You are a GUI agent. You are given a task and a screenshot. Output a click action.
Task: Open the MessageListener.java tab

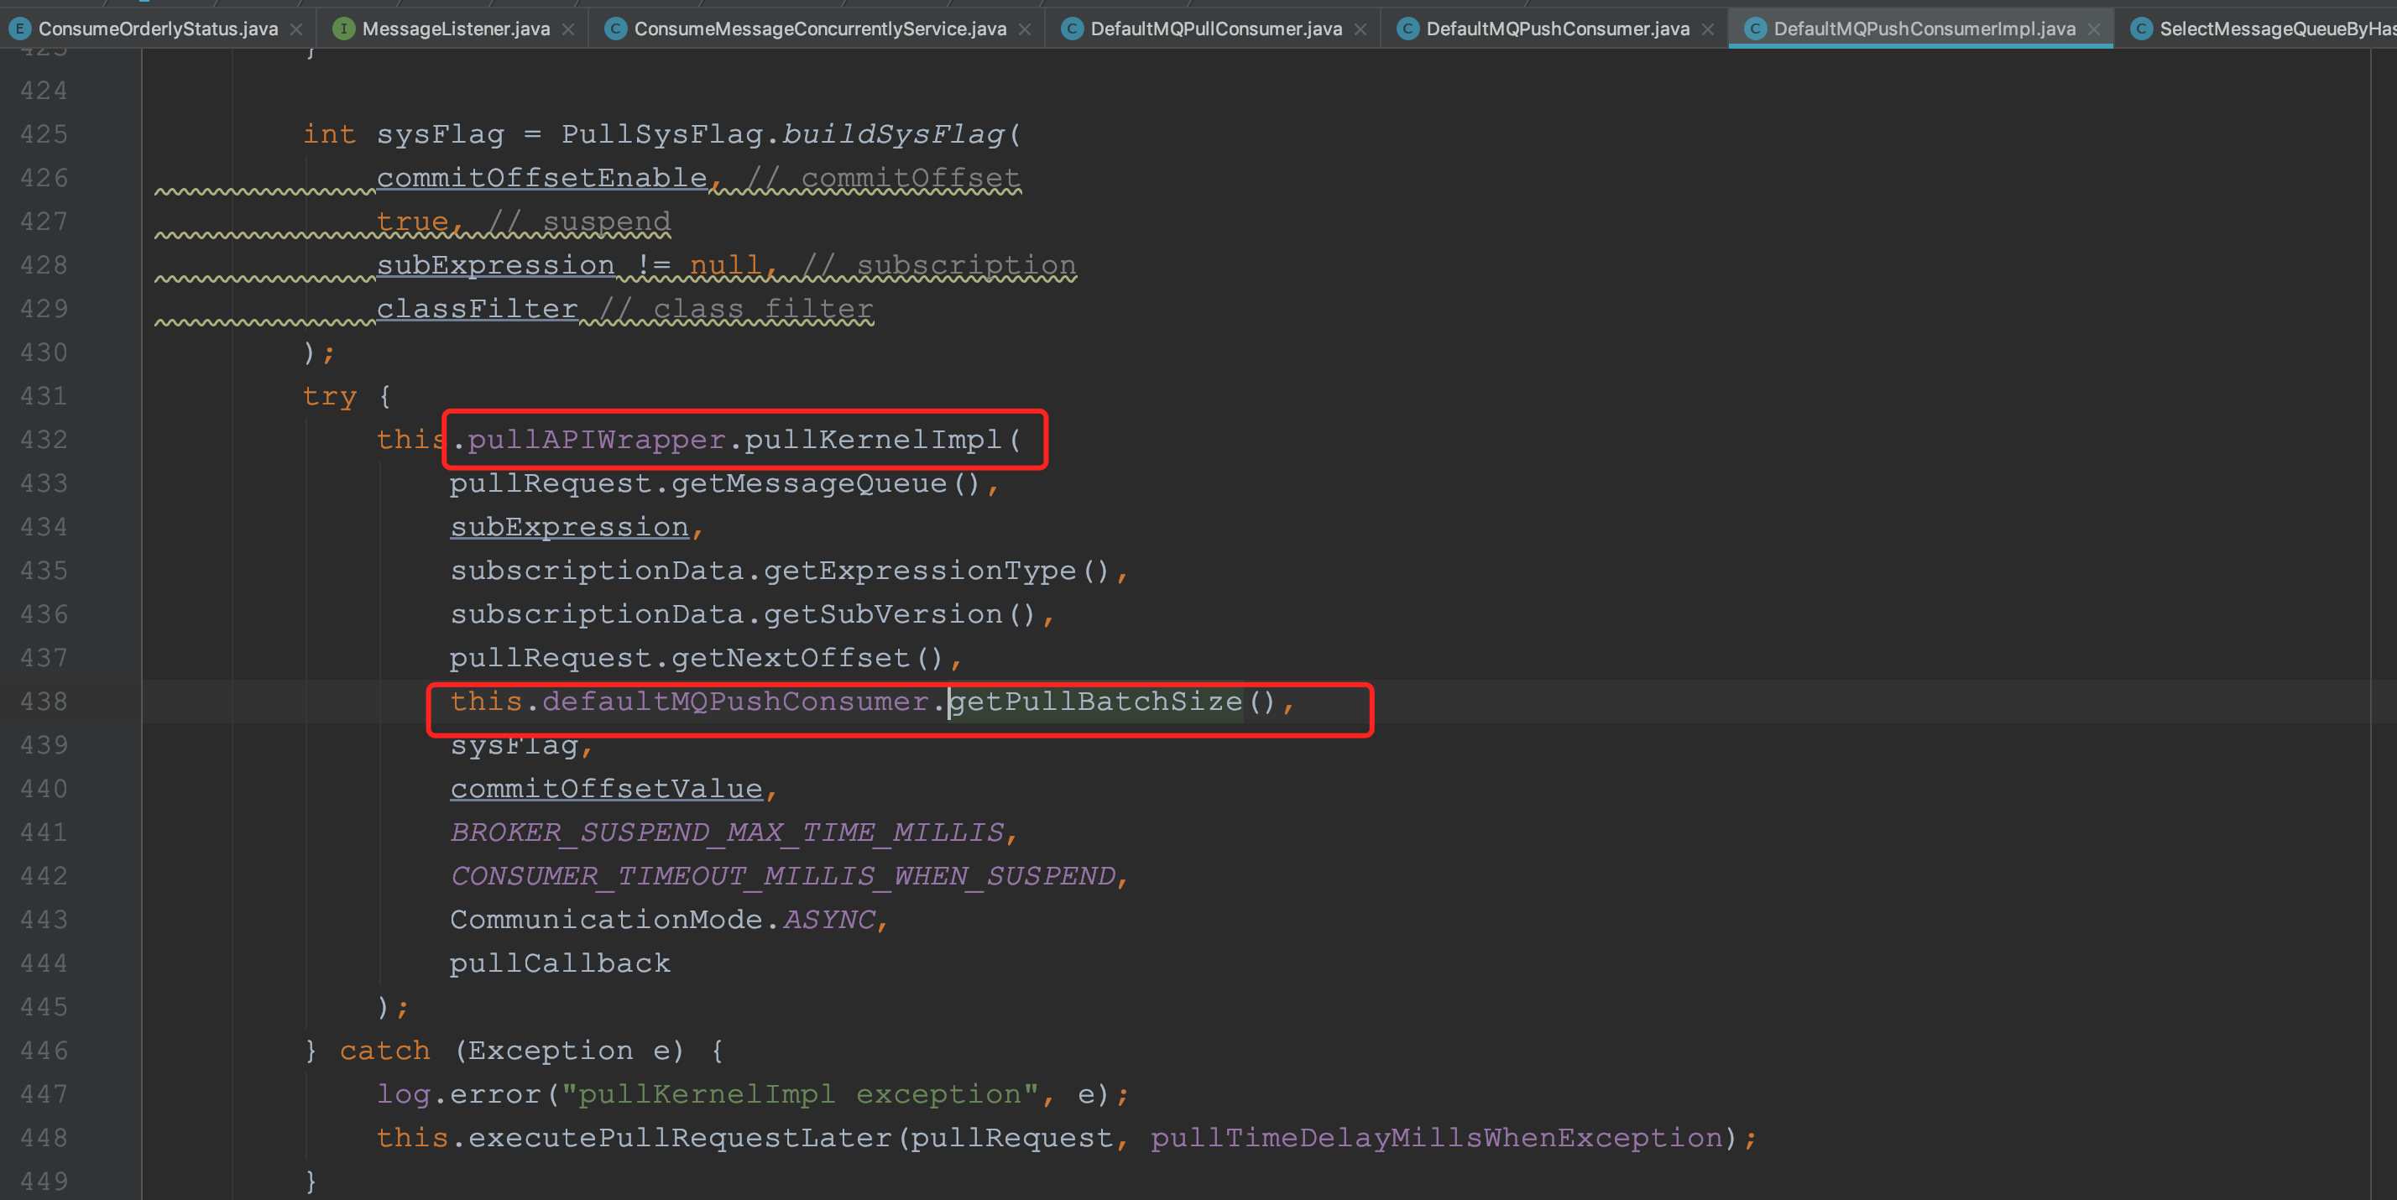coord(455,29)
